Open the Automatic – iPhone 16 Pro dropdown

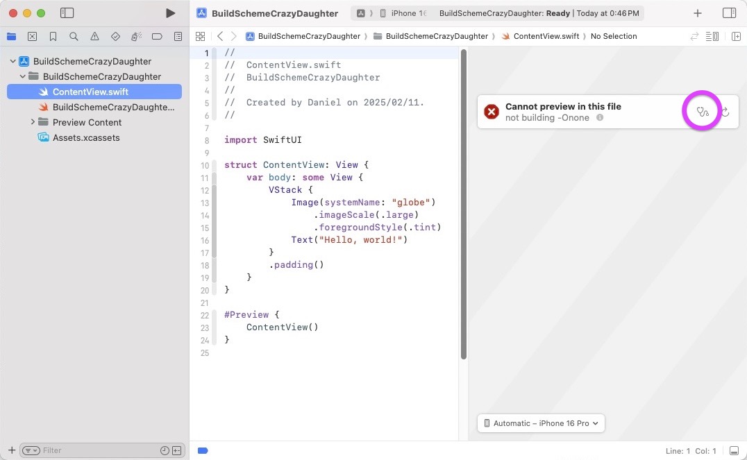pos(541,423)
